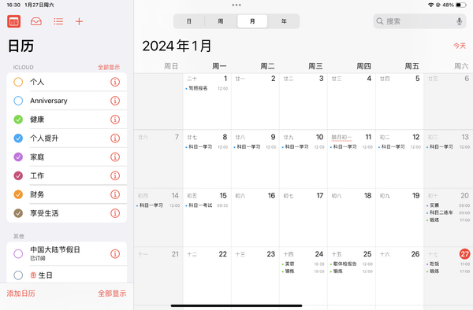Image resolution: width=473 pixels, height=310 pixels.
Task: Open 取体检报告 event on January 25
Action: click(352, 264)
